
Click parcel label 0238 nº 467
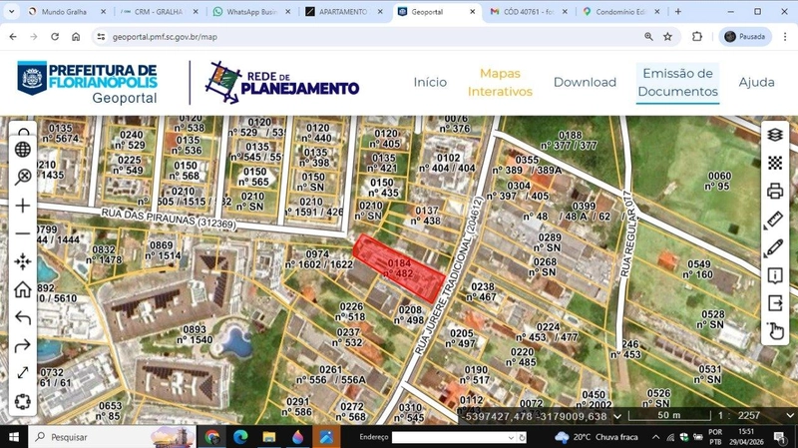(x=482, y=292)
